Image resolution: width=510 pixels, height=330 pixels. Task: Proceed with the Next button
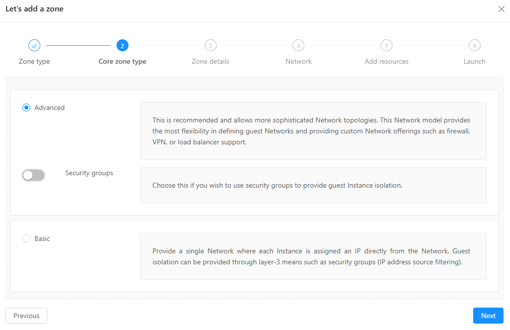point(488,316)
